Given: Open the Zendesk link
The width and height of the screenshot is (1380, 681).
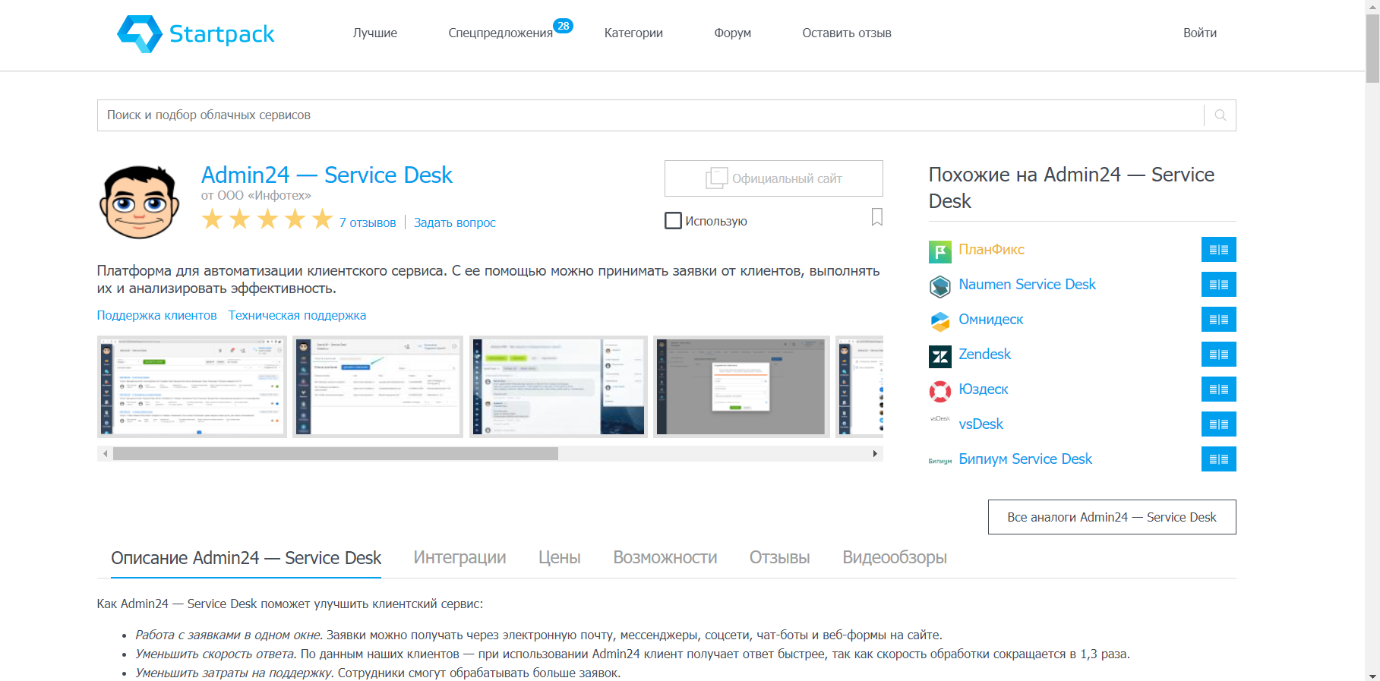Looking at the screenshot, I should click(x=985, y=355).
